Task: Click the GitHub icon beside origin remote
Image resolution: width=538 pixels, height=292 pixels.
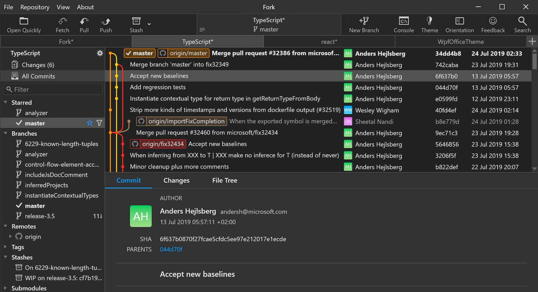Action: click(19, 236)
